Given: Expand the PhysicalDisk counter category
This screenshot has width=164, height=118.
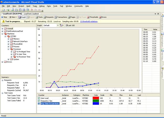Looking at the screenshot, I should pyautogui.click(x=8, y=44).
